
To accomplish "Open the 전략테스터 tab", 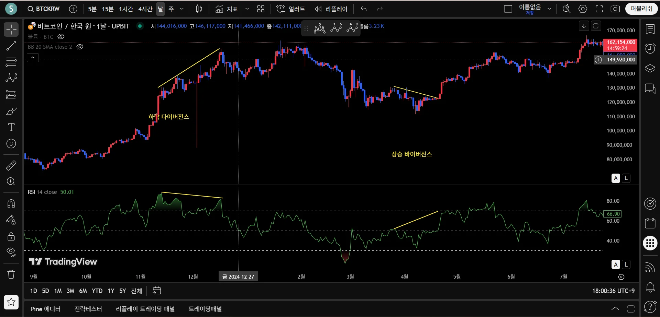I will pos(88,309).
